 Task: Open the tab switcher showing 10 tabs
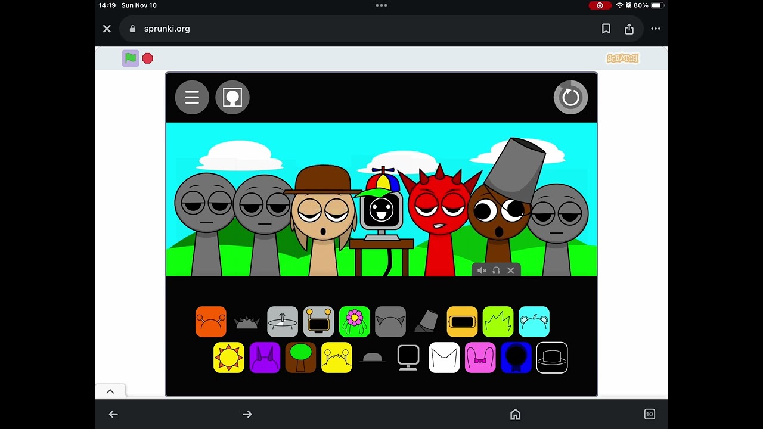650,414
